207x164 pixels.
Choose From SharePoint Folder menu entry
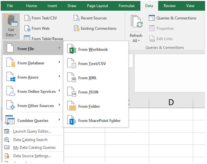pyautogui.click(x=96, y=120)
